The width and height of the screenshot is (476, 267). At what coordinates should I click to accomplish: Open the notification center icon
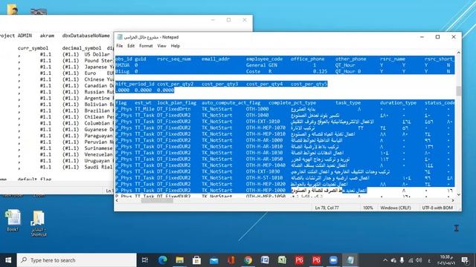(x=465, y=260)
